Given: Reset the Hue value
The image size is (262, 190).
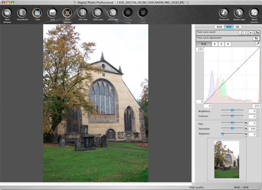Looking at the screenshot, I should click(x=245, y=123).
